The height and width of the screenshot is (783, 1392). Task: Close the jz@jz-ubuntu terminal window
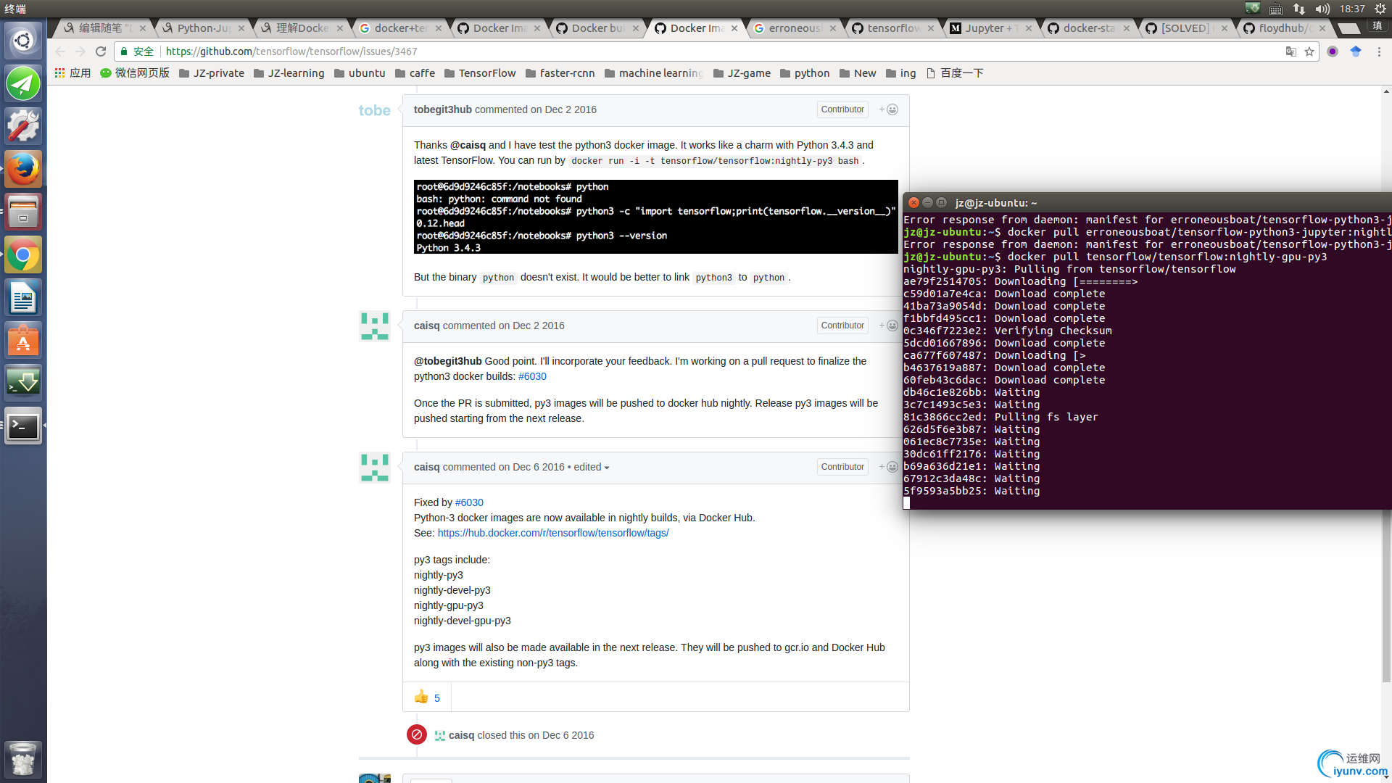914,203
